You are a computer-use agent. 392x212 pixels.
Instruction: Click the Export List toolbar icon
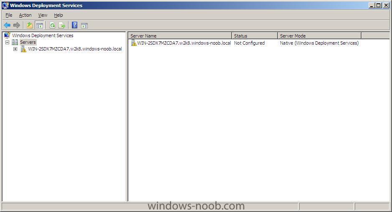[62, 25]
